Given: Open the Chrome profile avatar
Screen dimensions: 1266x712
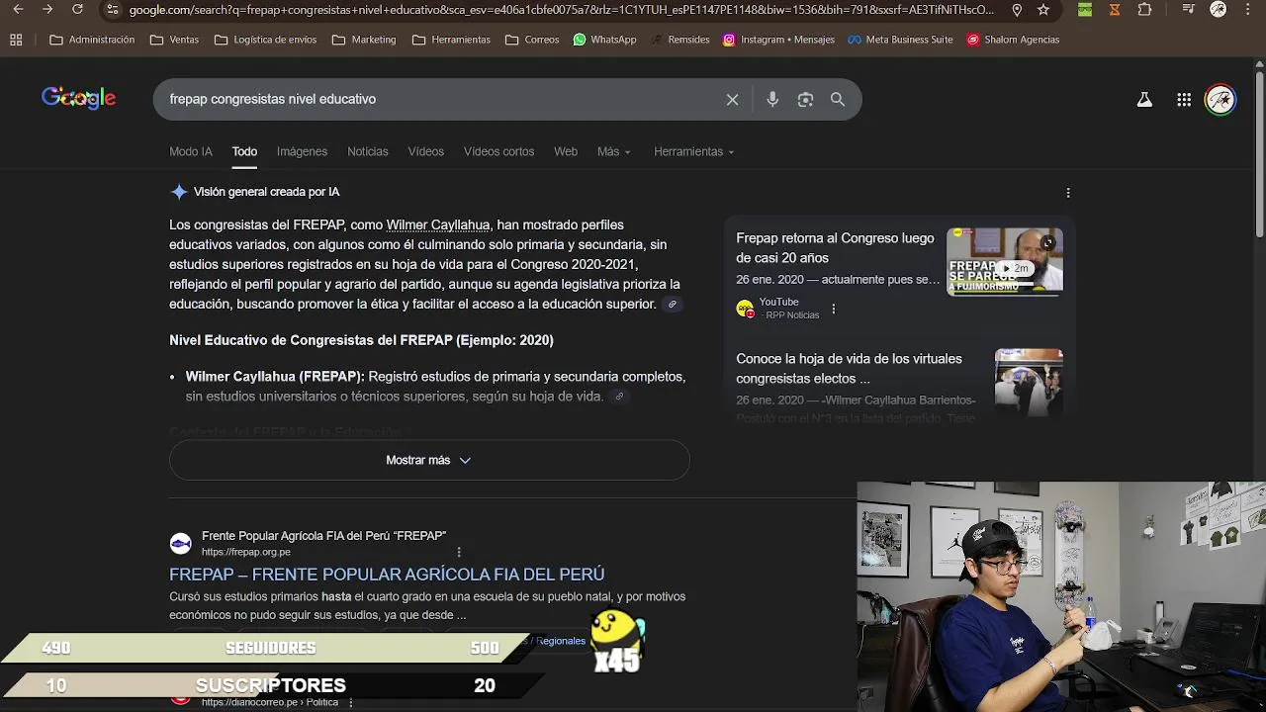Looking at the screenshot, I should pyautogui.click(x=1219, y=10).
